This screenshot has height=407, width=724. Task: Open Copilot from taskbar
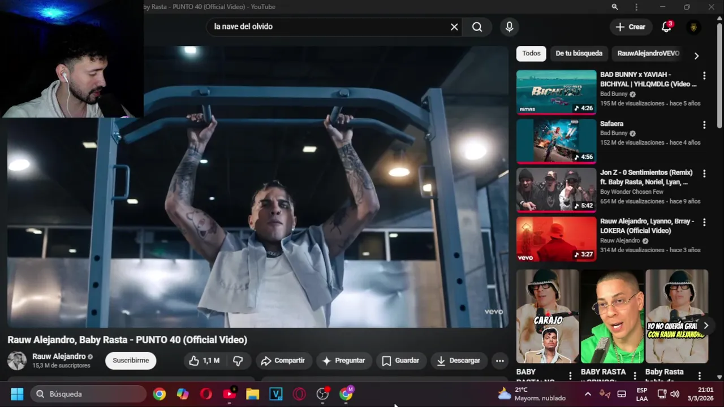click(183, 394)
